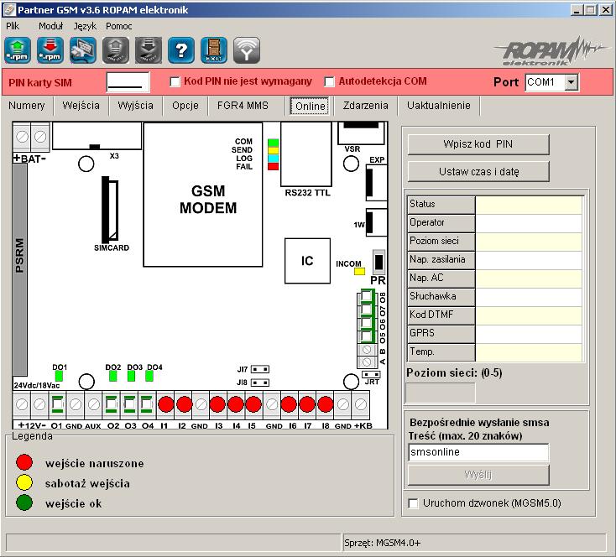Check 'Uruchom dzwonek (MGSM5.0)' option
Viewport: 616px width, 557px height.
413,503
